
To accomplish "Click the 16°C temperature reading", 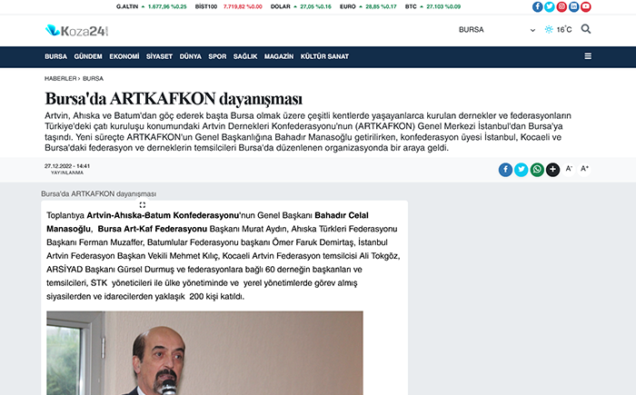I will pos(564,30).
